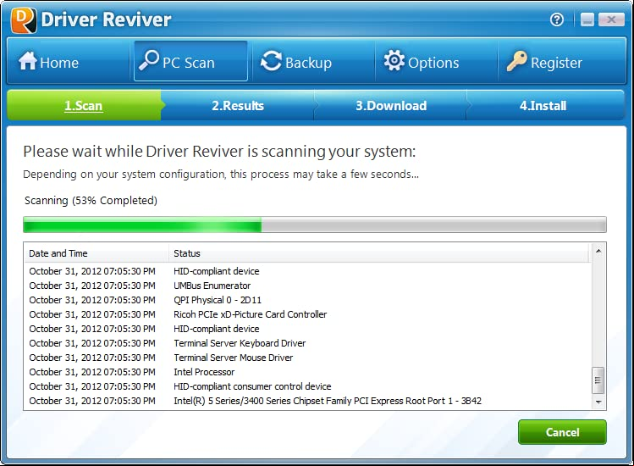Select Intel(R) 5 Series/3400 Chipset row
Image resolution: width=634 pixels, height=466 pixels.
(307, 401)
